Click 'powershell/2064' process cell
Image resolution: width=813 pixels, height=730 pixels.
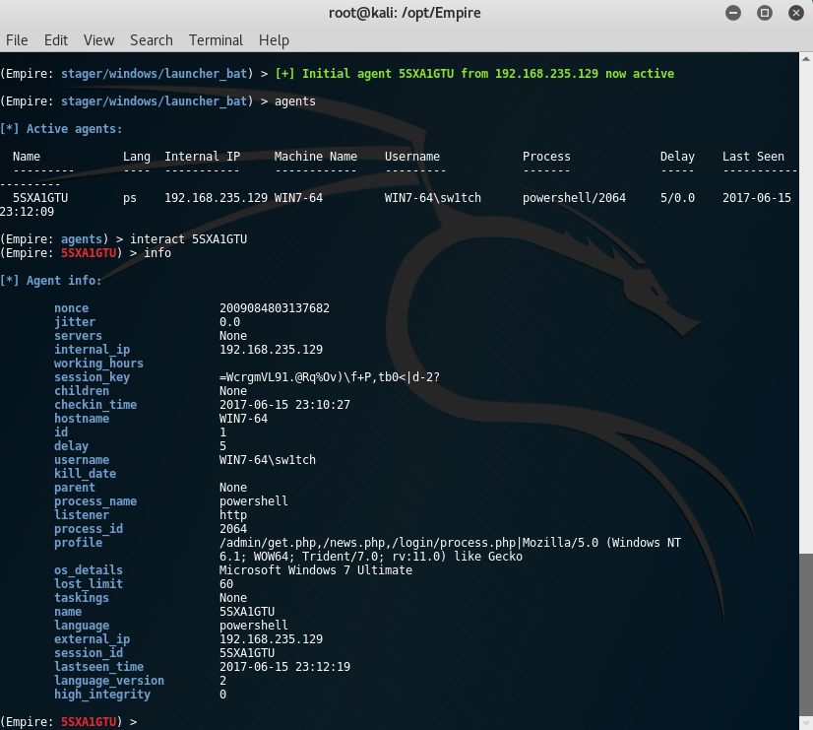[x=574, y=198]
